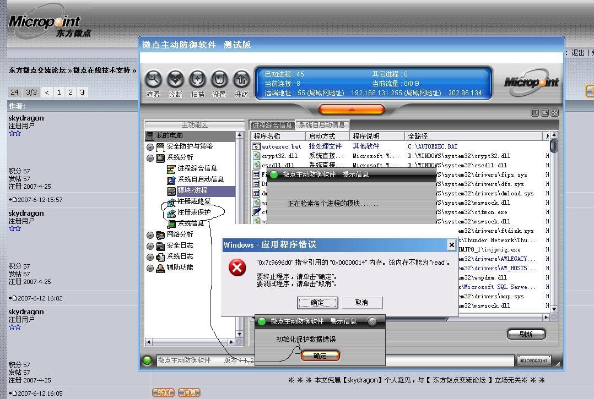Click 确定 in the Windows error dialog
Screen dimensions: 594x399
coord(317,303)
